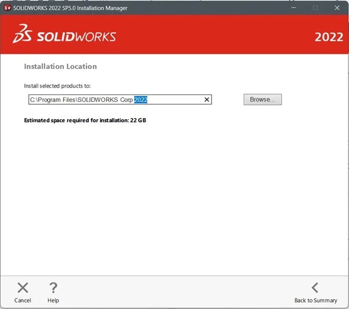The image size is (349, 309).
Task: Click the Cancel X icon
Action: point(23,288)
